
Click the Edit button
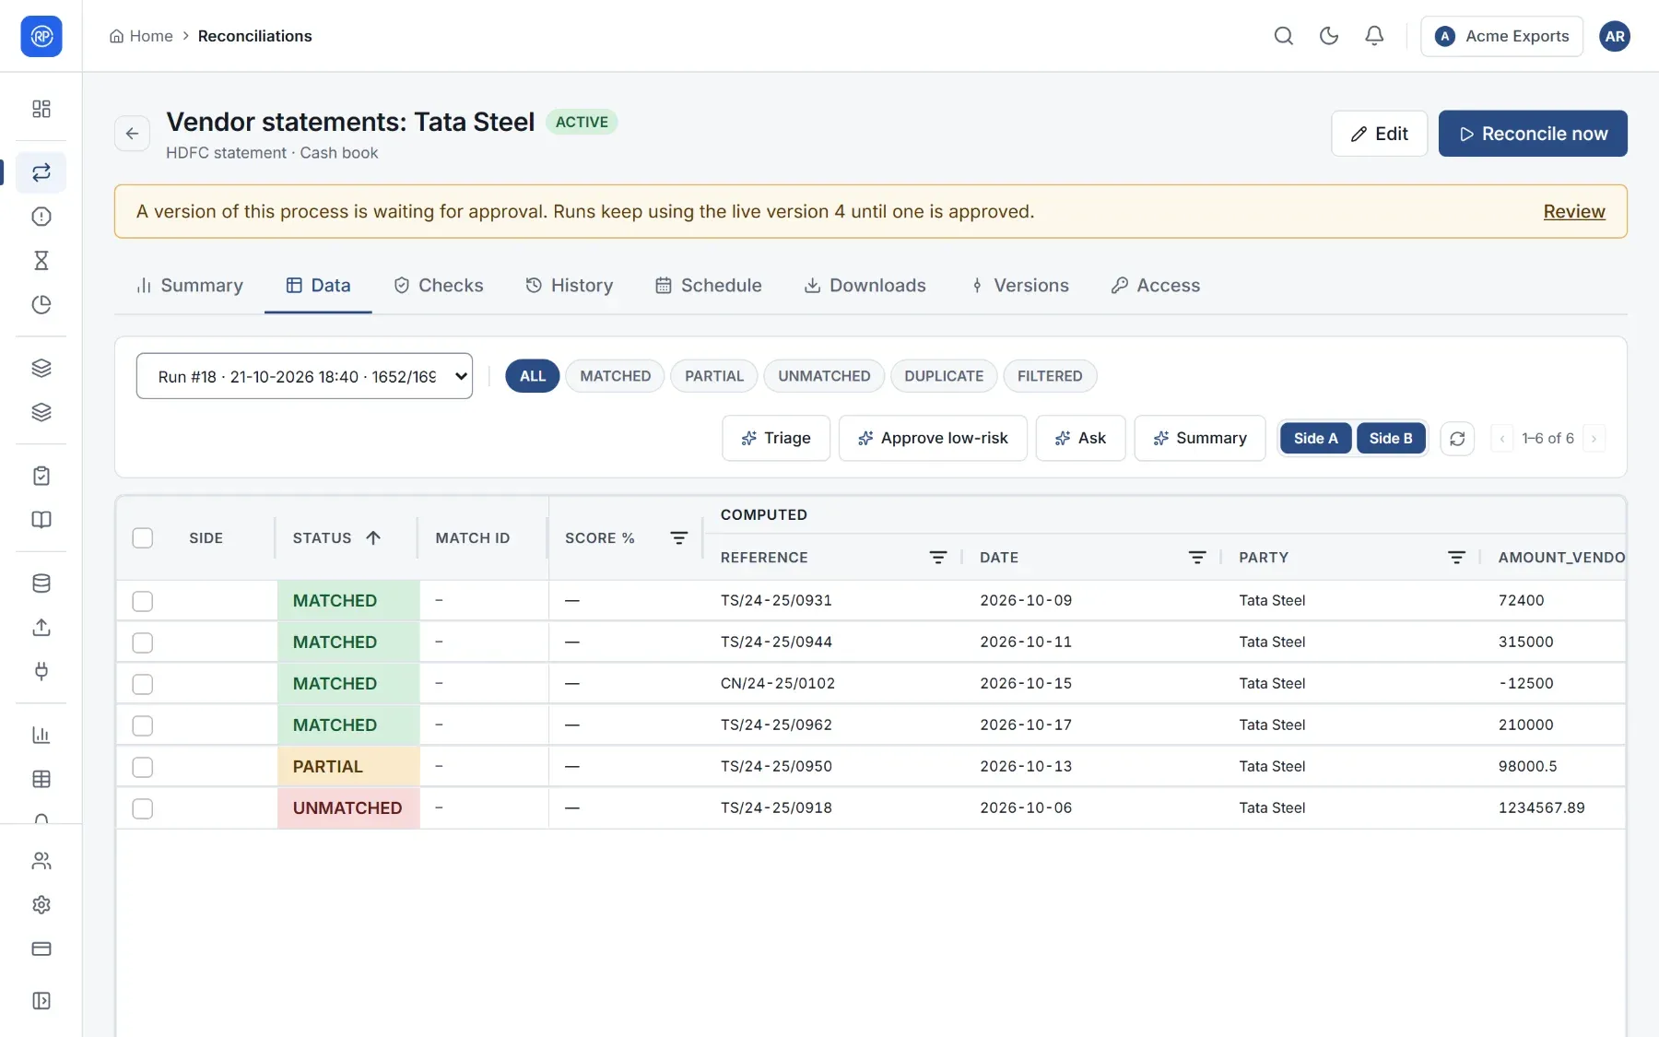[x=1379, y=134]
